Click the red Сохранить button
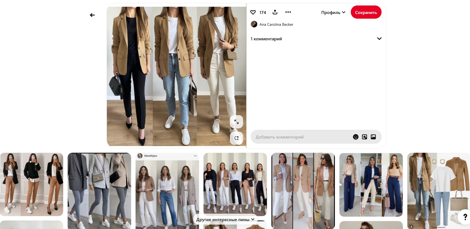 [x=366, y=12]
